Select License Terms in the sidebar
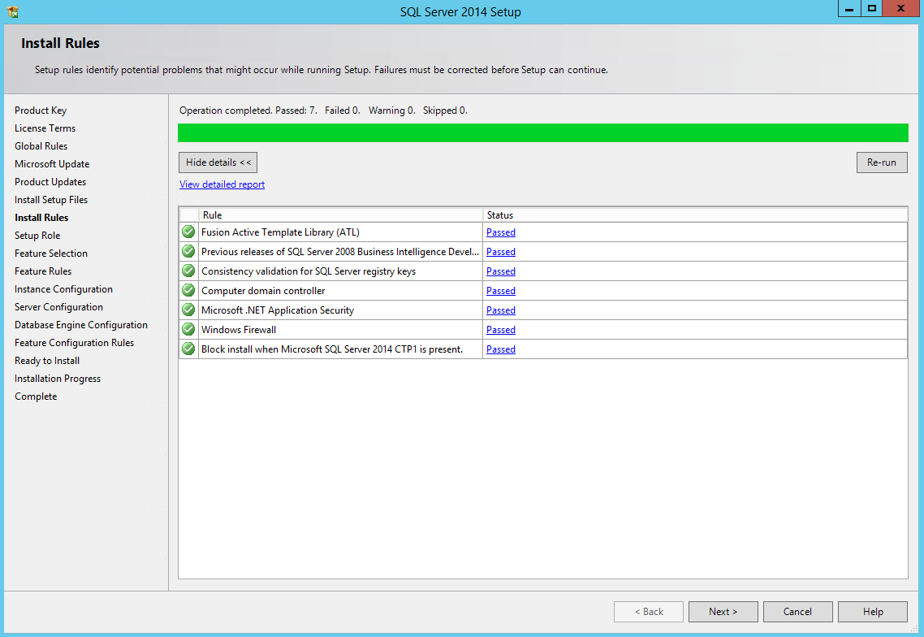 [x=45, y=128]
